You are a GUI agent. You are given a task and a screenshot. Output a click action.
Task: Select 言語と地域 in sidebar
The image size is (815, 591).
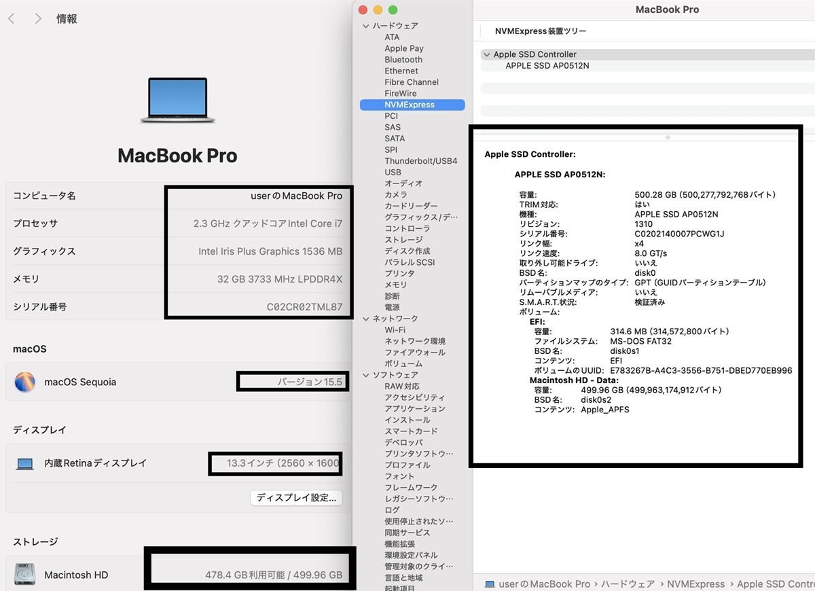(403, 577)
